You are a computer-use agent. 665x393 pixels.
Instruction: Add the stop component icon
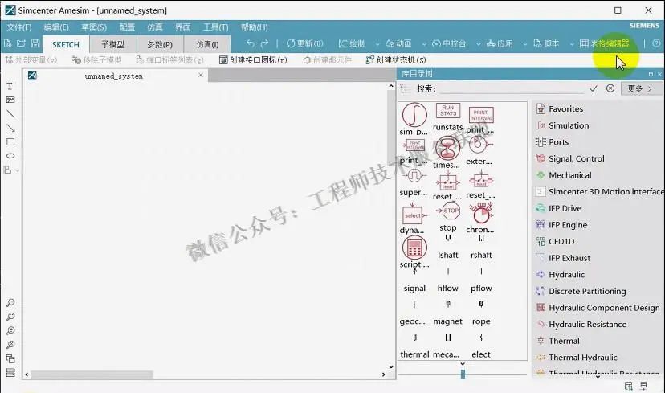(x=448, y=211)
